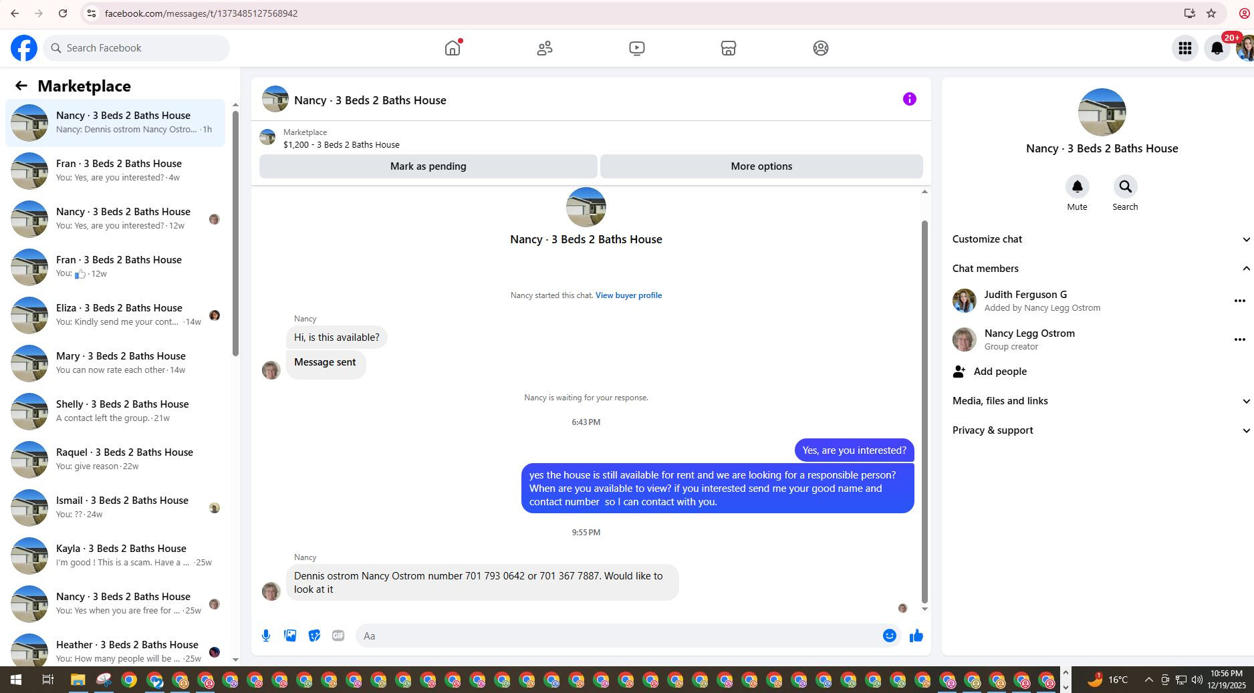Open Eliza · 3 Beds 2 Baths House chat

(115, 315)
